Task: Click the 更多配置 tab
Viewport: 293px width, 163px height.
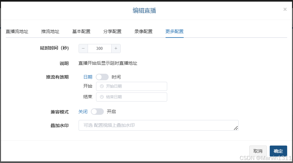Action: pos(175,31)
